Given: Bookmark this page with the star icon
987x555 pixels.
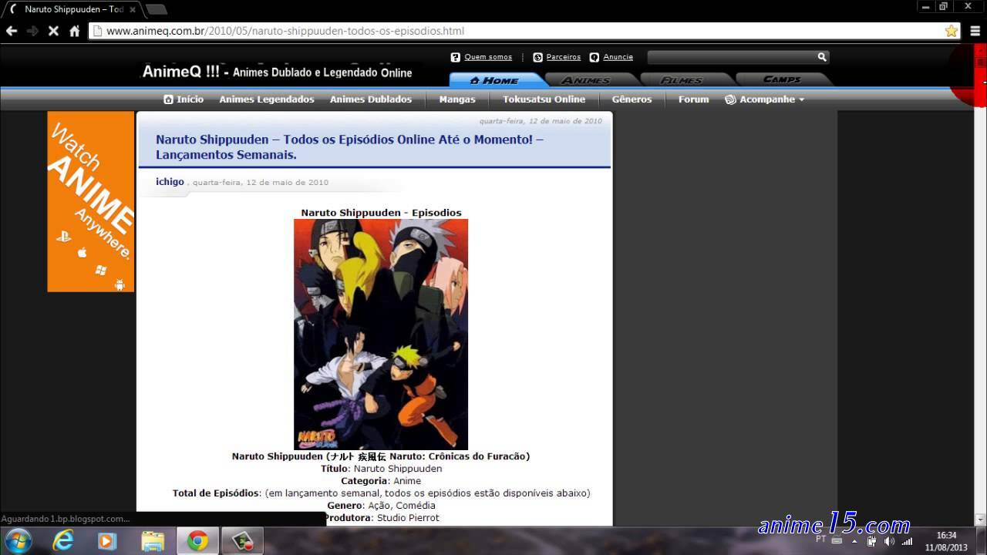Looking at the screenshot, I should (952, 31).
